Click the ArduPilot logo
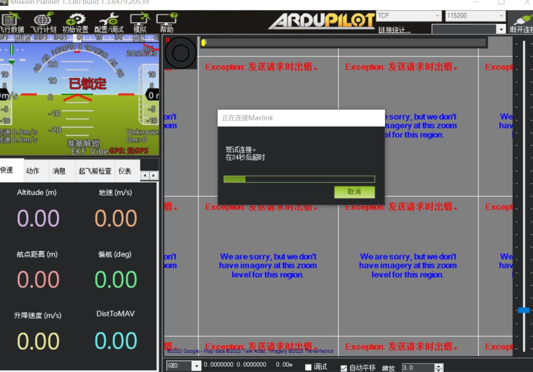The width and height of the screenshot is (533, 372). 322,21
